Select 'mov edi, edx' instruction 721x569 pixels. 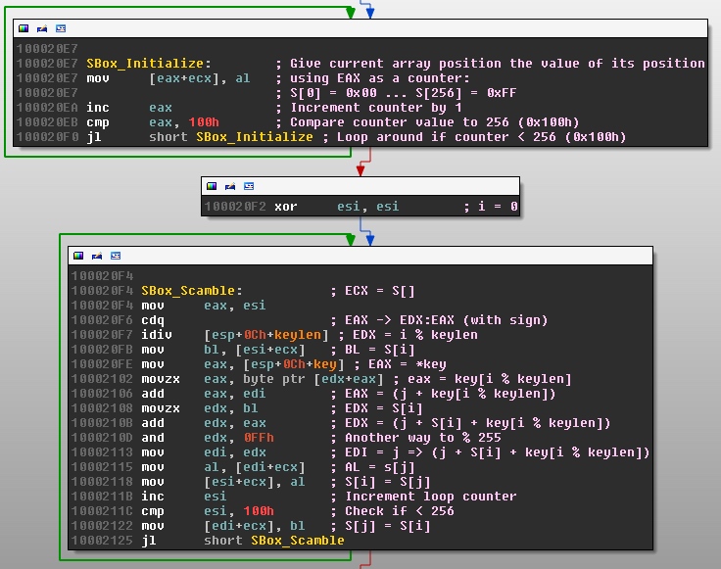tap(203, 452)
